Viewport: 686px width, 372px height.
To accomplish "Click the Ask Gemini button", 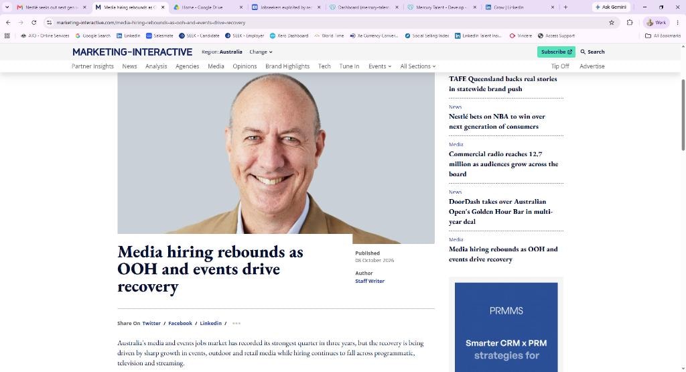I will pos(611,7).
